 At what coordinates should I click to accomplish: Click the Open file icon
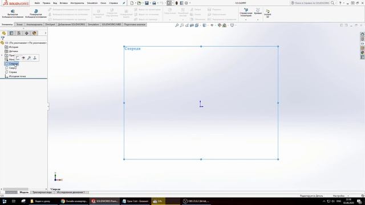(x=139, y=3)
